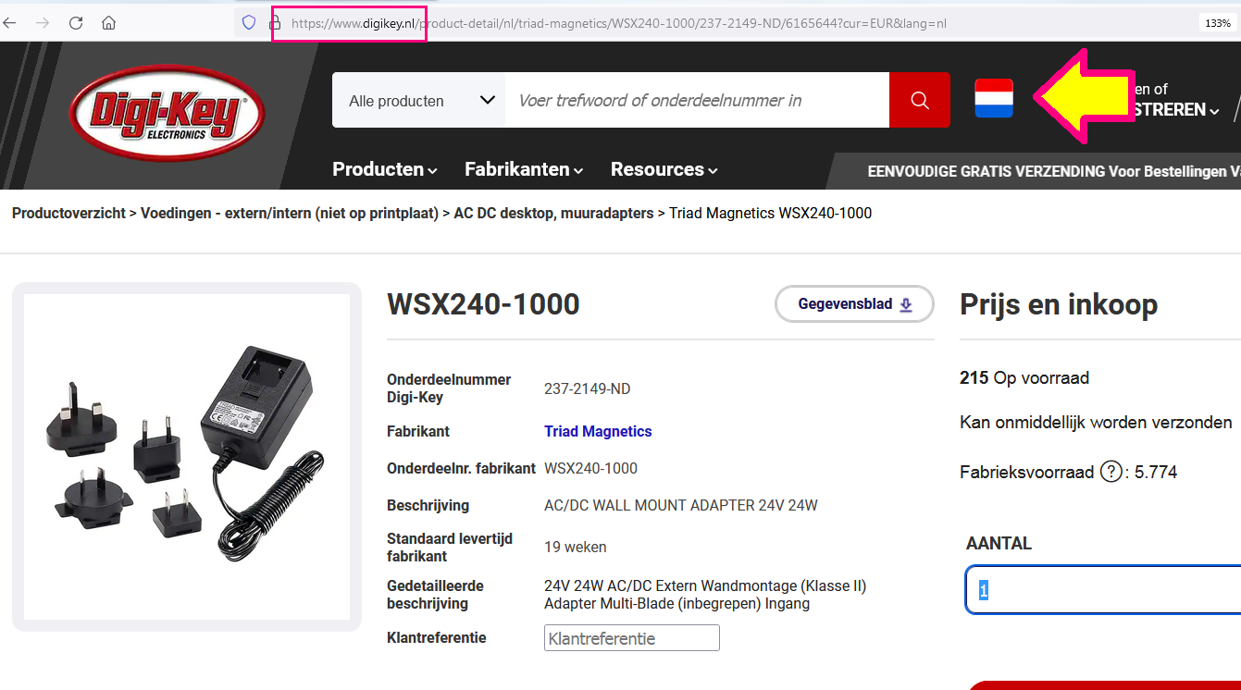The width and height of the screenshot is (1241, 690).
Task: Open the Netherlands flag country selector
Action: coord(994,98)
